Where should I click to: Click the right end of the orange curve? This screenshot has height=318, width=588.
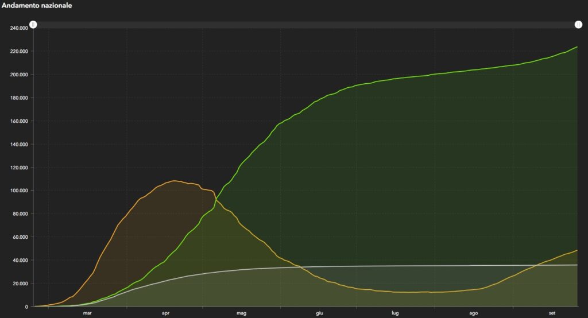tap(577, 250)
